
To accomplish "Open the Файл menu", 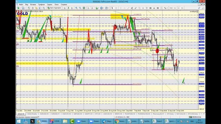I will [21, 4].
